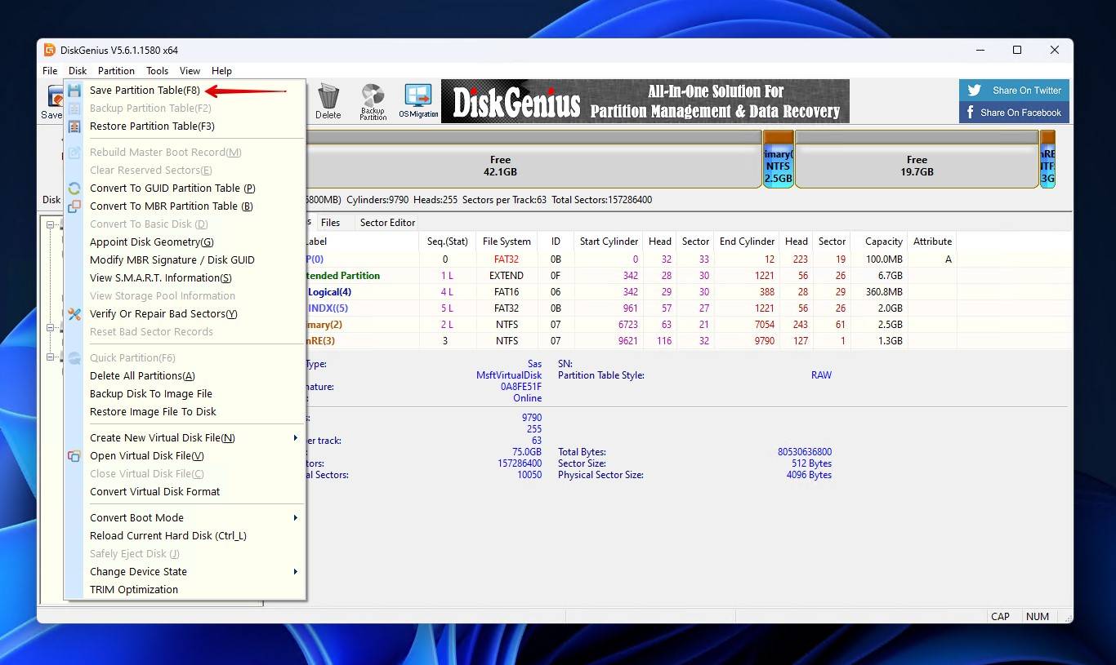Click the disk signature value 0A8FE51F
1116x665 pixels.
coord(521,387)
